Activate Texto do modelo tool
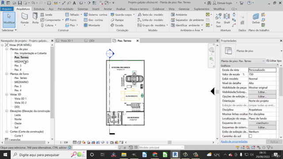The height and width of the screenshot is (159, 283). [150, 15]
